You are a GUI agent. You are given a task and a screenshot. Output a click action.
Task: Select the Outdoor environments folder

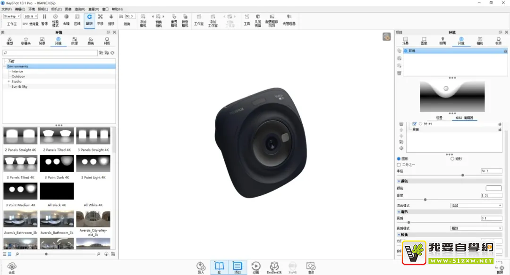18,76
